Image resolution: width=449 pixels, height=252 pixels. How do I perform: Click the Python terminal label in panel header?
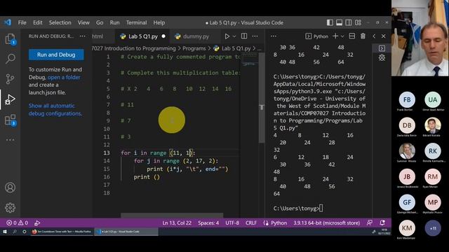tap(316, 36)
